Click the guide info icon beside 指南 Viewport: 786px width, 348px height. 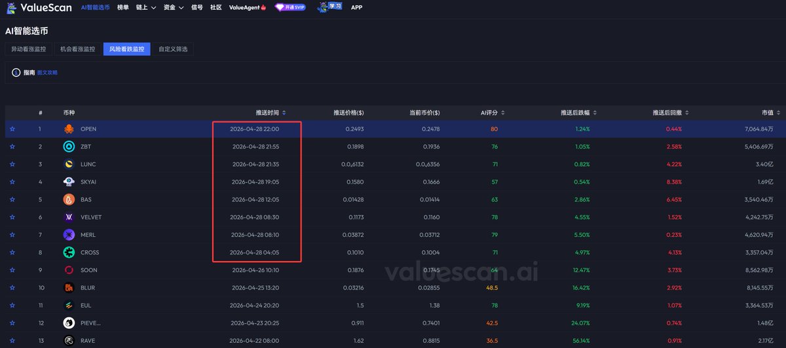pos(16,73)
